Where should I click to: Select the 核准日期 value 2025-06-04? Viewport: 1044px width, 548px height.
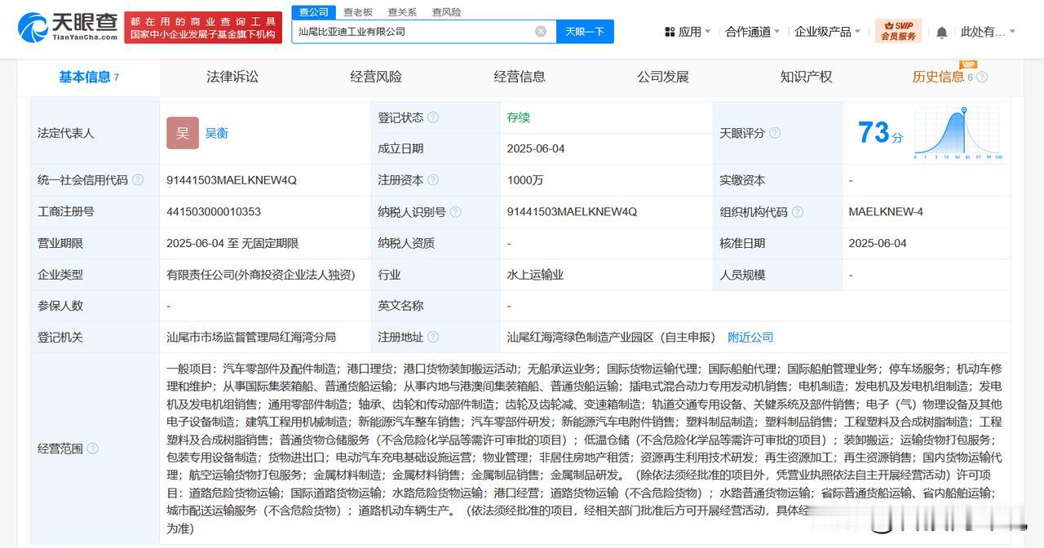[x=878, y=243]
